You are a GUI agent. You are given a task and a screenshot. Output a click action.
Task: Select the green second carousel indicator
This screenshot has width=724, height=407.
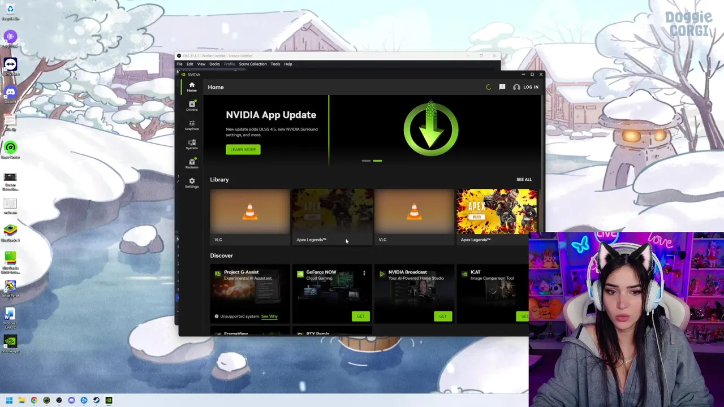tap(377, 161)
